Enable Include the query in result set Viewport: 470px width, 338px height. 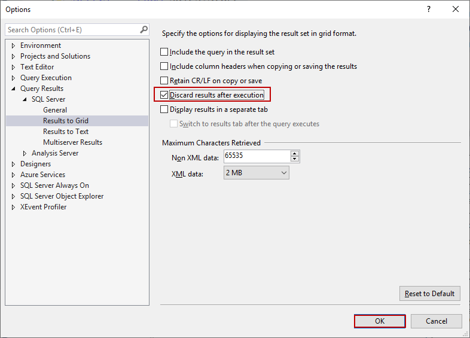point(164,52)
